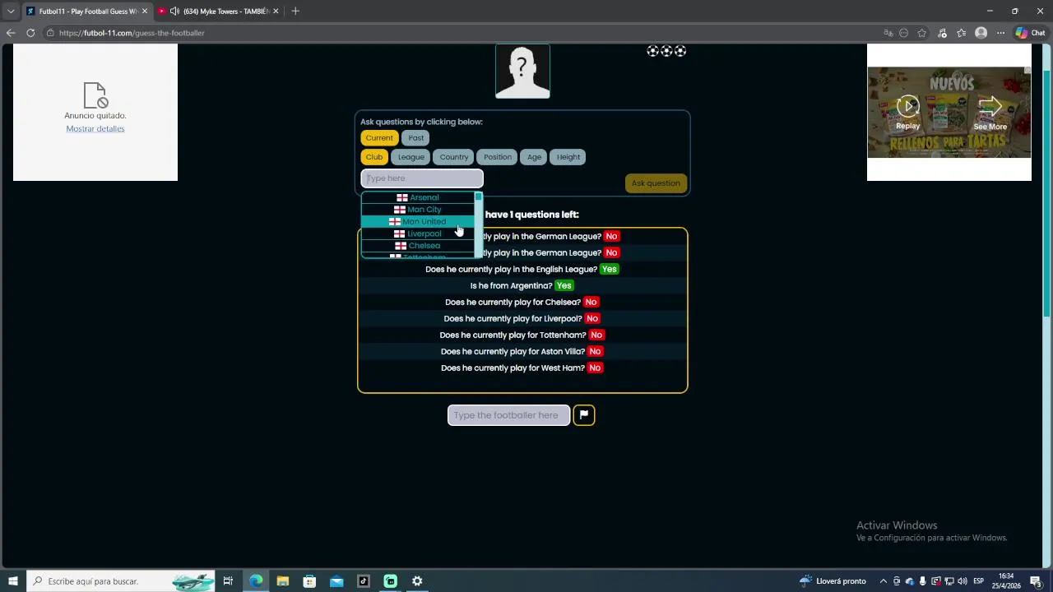Select the League question category
Screen dimensions: 1053x592
click(411, 157)
